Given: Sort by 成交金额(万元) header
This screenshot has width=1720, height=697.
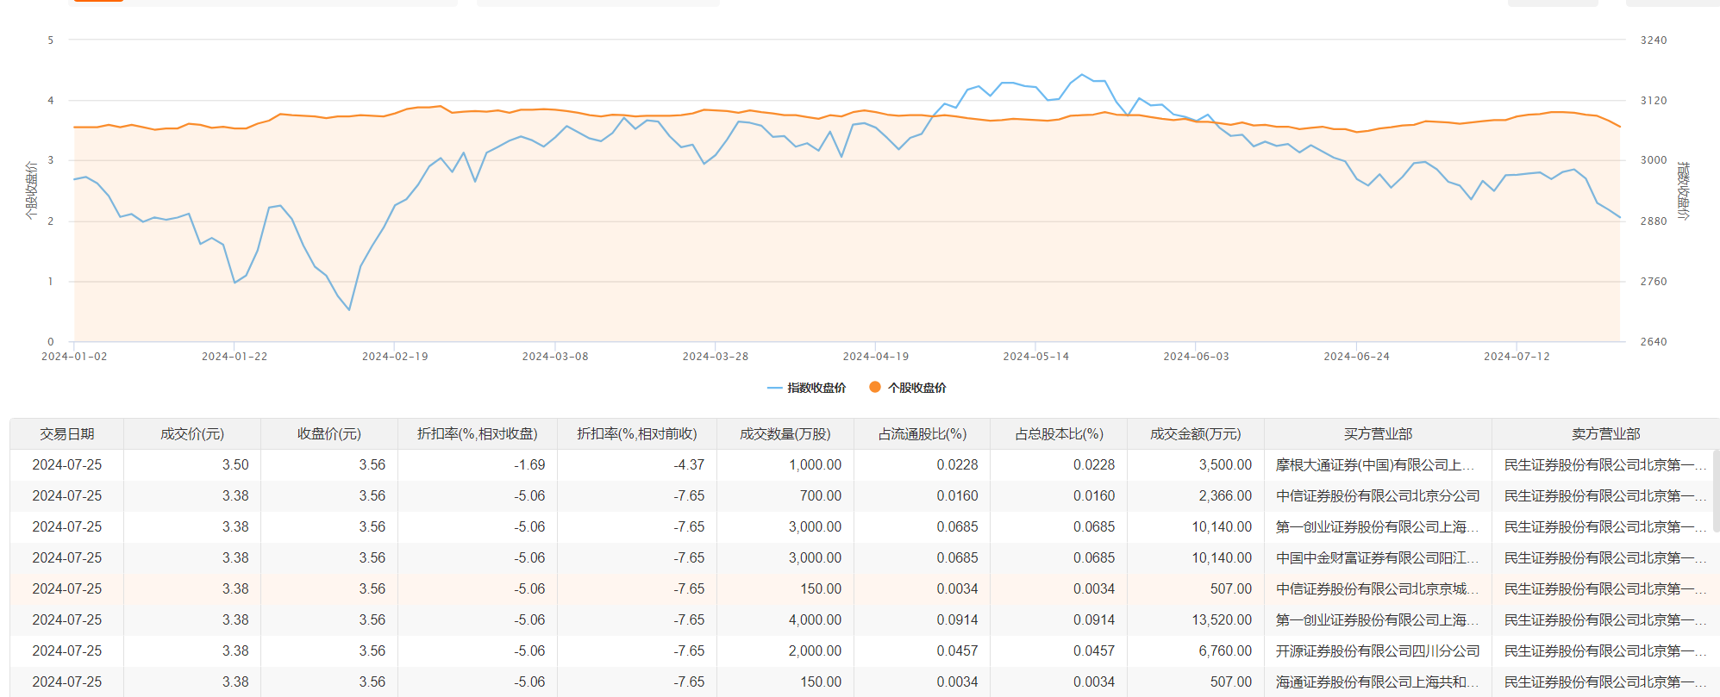Looking at the screenshot, I should click(1195, 434).
